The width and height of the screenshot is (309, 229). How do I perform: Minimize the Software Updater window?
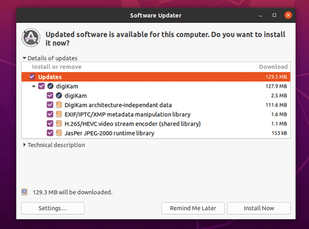261,15
